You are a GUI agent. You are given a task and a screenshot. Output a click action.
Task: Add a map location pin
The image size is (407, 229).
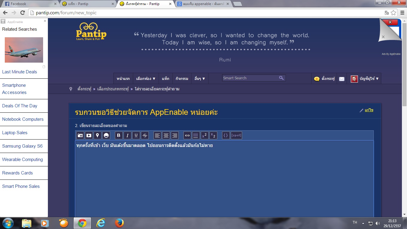click(x=98, y=135)
